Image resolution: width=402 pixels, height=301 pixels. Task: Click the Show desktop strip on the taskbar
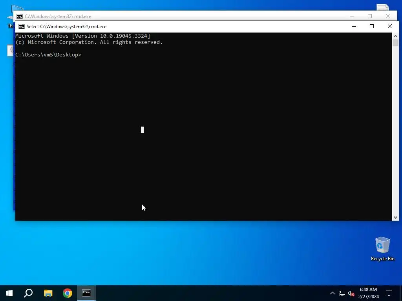401,293
